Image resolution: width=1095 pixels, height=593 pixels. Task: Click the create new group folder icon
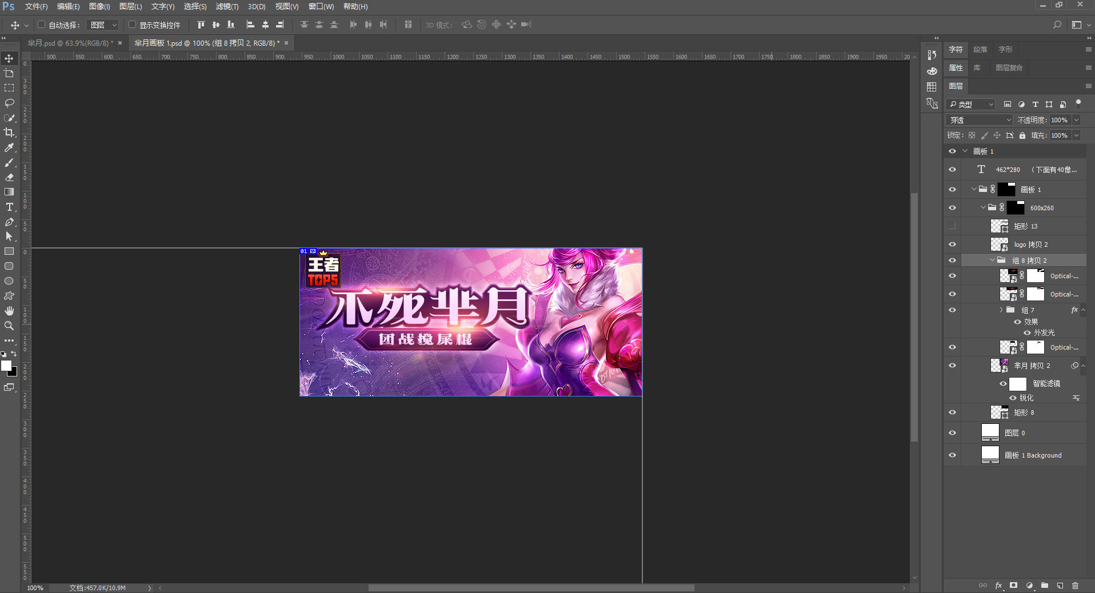pyautogui.click(x=1045, y=586)
